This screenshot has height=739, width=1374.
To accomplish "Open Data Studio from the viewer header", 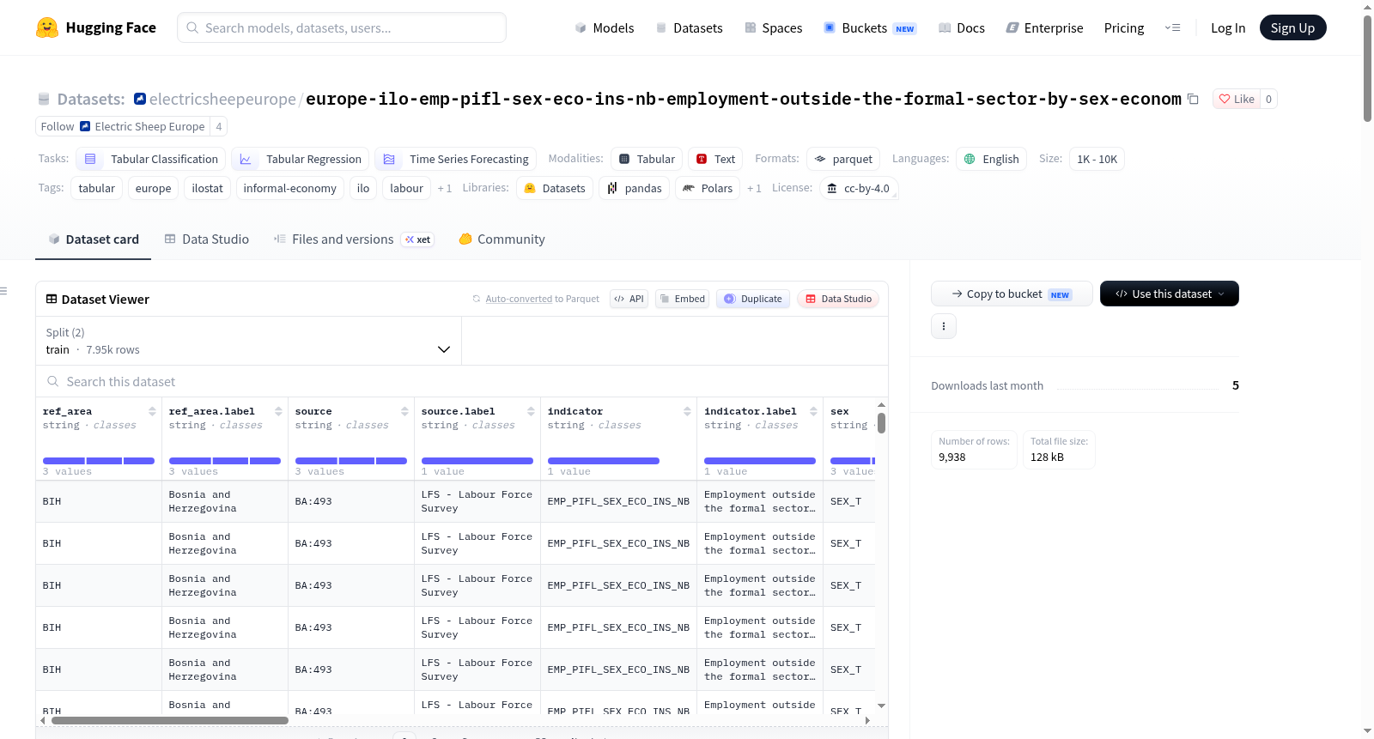I will coord(838,299).
